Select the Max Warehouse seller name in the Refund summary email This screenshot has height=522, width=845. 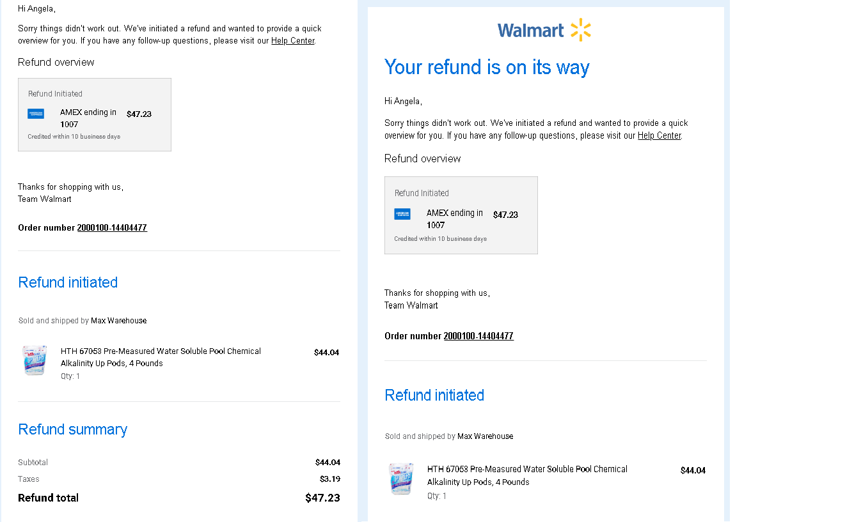(x=118, y=321)
